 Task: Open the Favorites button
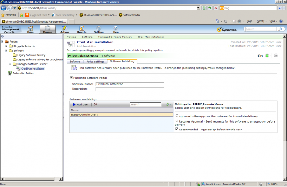pyautogui.click(x=8, y=15)
